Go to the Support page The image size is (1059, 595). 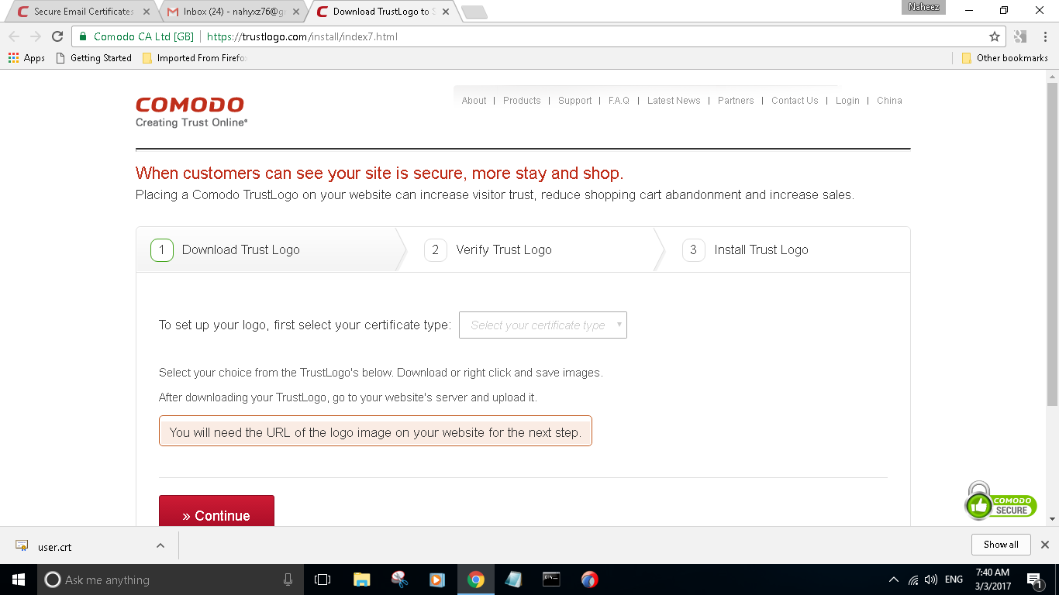point(574,101)
